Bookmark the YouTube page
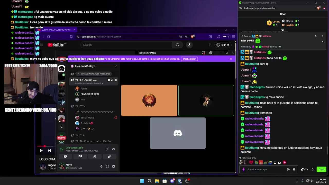Viewport: 329px width, 185px height. coord(71,37)
